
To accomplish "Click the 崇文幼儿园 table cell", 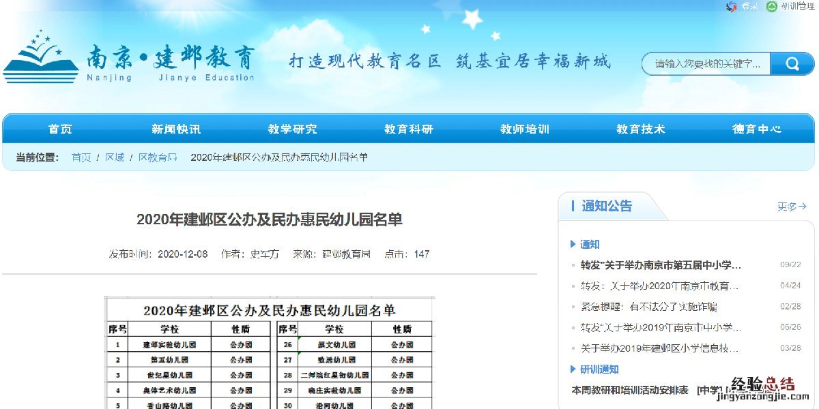I will (336, 345).
